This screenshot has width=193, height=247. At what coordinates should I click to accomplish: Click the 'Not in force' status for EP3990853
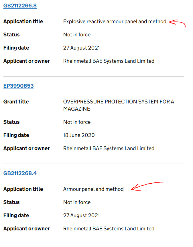click(77, 122)
